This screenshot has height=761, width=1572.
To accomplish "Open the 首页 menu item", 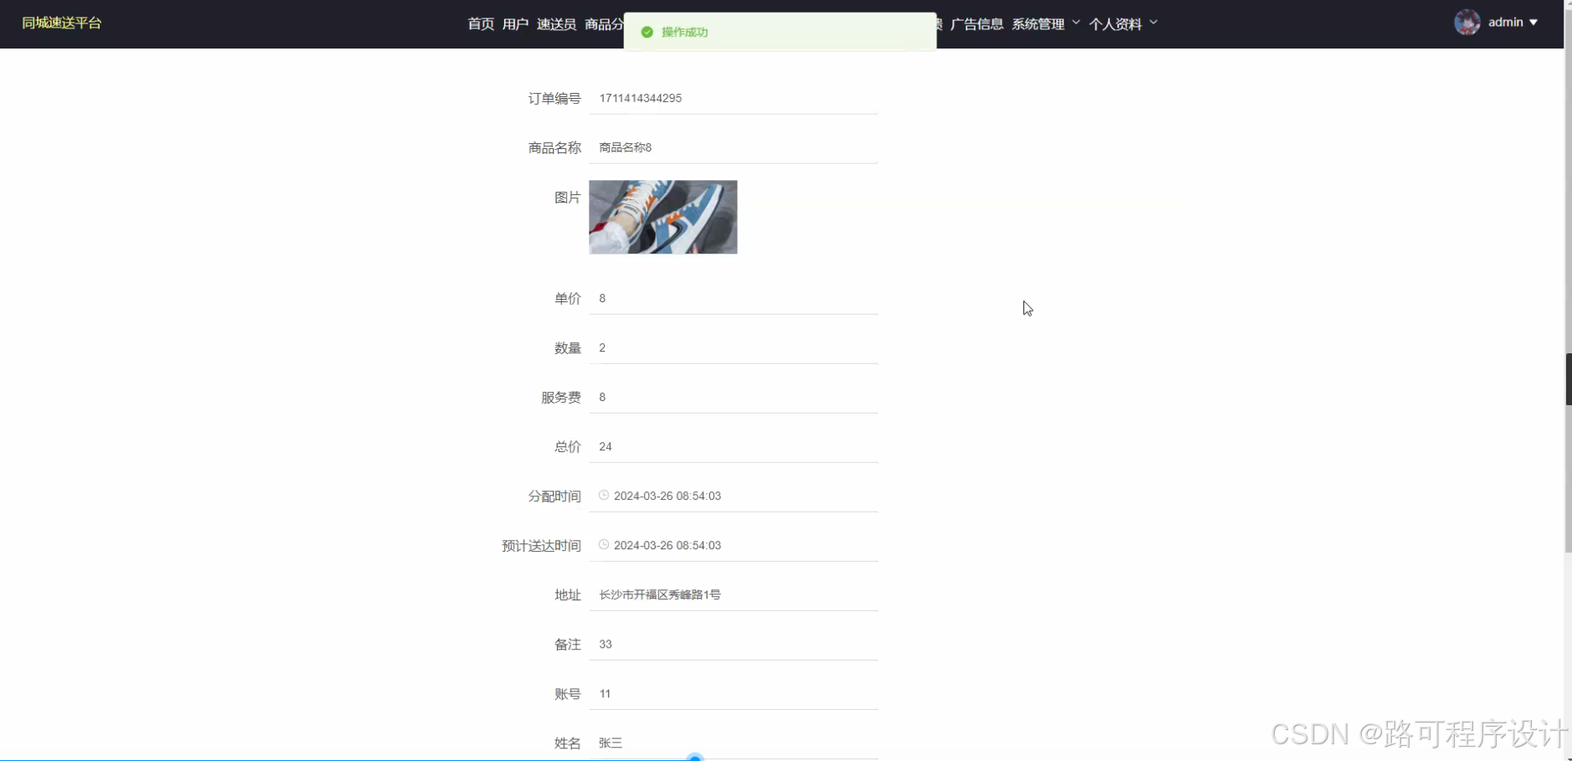I will [x=481, y=23].
